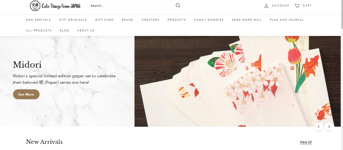Open the Blog page link
Viewport: 343px width, 150px height.
65,31
